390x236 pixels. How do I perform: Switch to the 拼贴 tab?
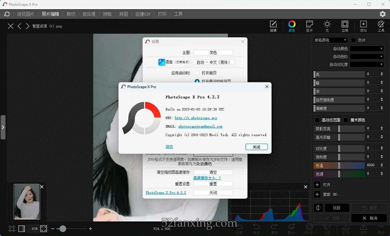tap(107, 14)
